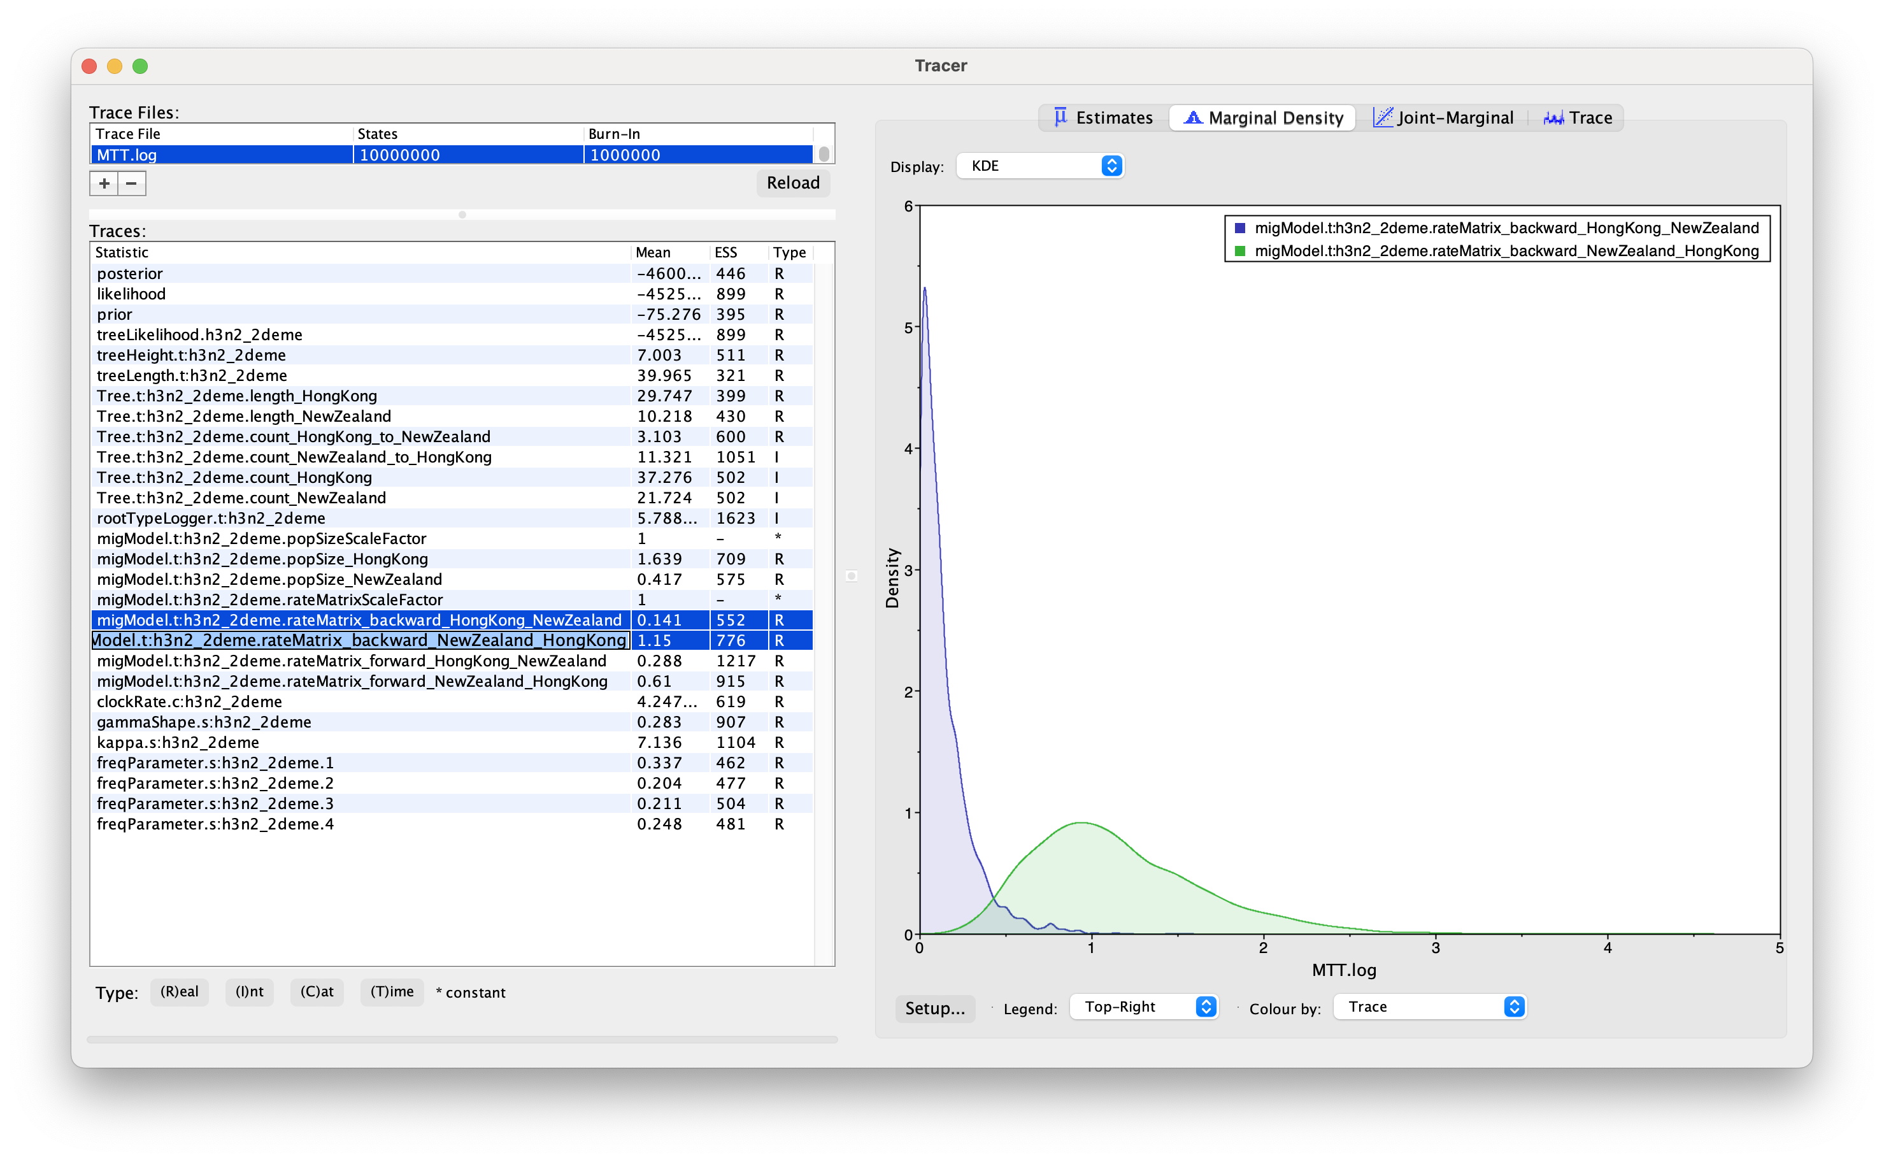Set trace type to (C)at
This screenshot has width=1884, height=1162.
pos(317,991)
